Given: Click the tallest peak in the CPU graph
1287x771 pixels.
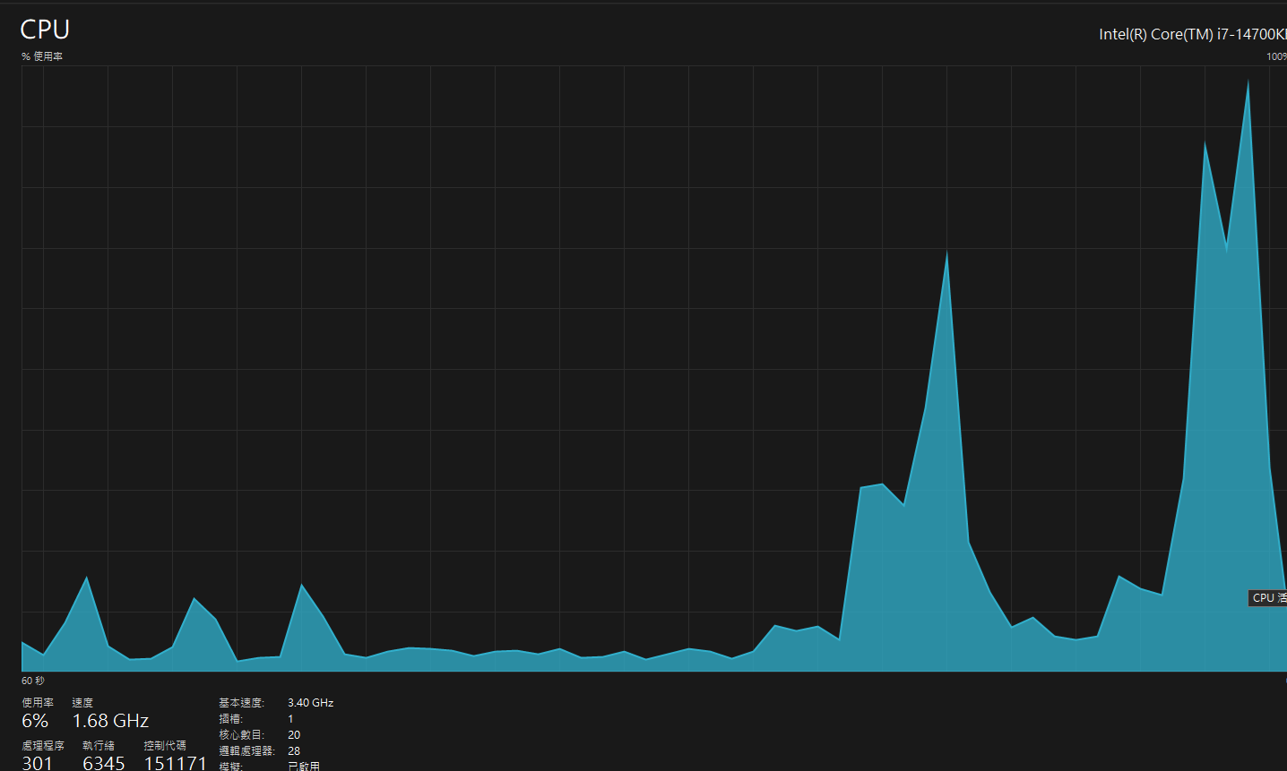Looking at the screenshot, I should click(1248, 82).
